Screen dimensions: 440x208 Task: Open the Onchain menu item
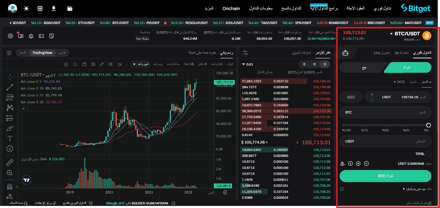click(x=231, y=8)
